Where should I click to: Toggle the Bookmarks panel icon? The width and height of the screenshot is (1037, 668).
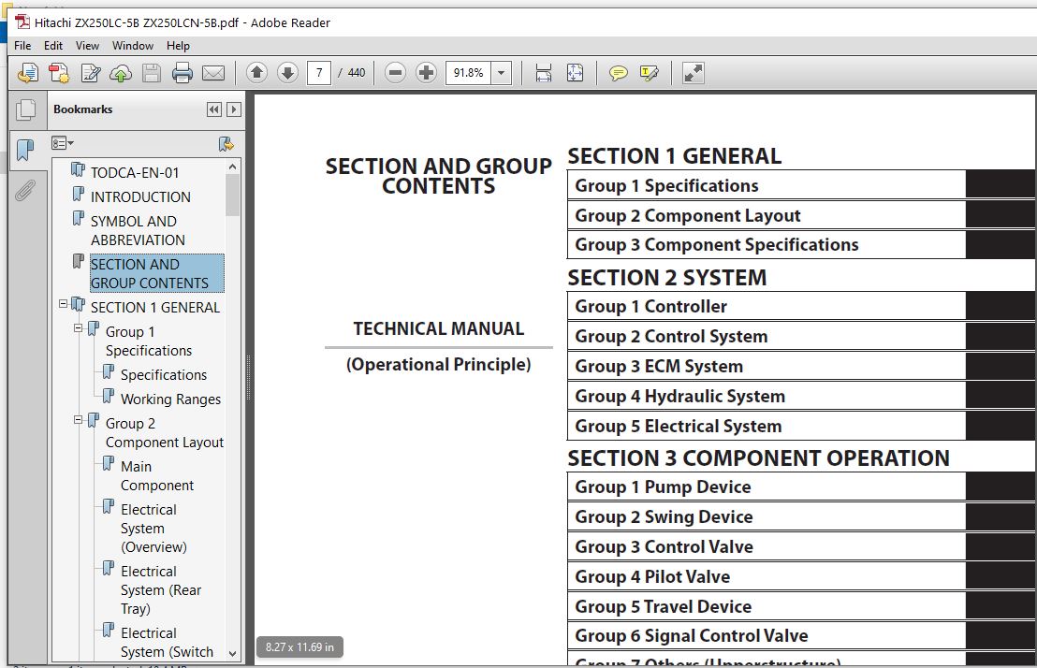[25, 150]
